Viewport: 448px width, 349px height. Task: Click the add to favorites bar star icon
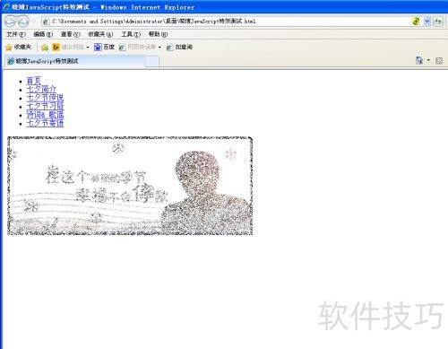point(45,48)
